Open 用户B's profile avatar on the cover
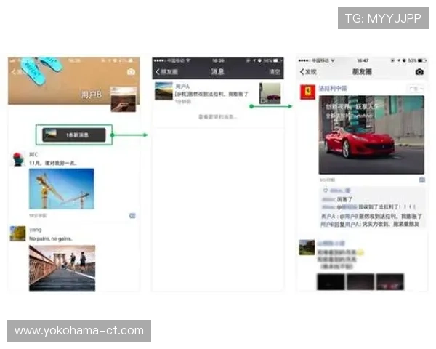The image size is (436, 349). click(124, 100)
